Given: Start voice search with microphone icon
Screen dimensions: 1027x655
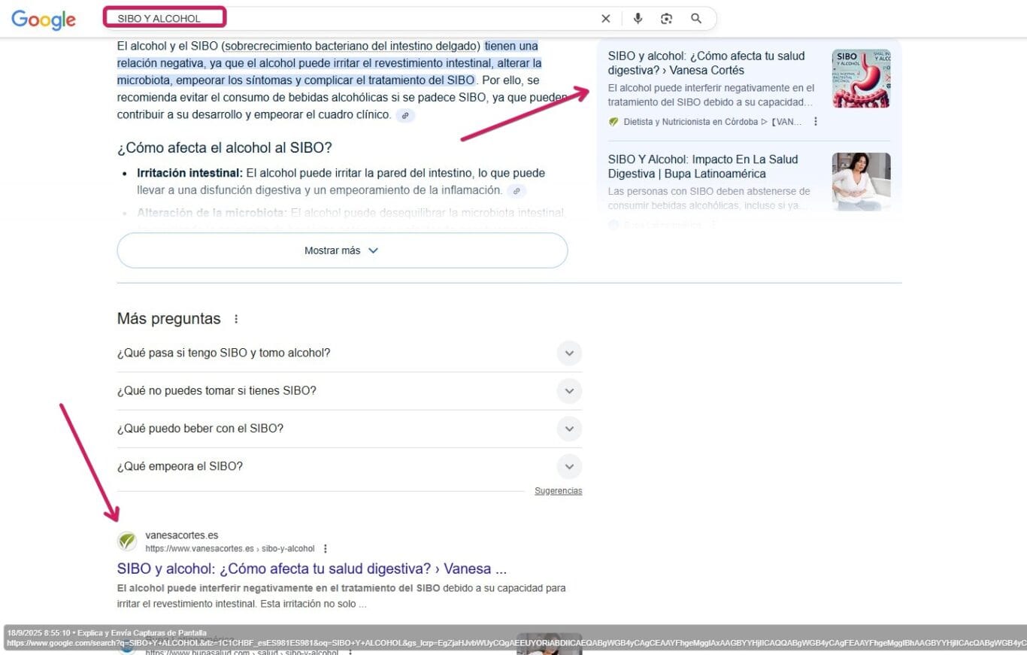Looking at the screenshot, I should 638,19.
